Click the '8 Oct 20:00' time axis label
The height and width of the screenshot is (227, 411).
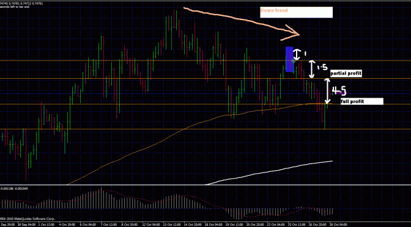[130, 225]
